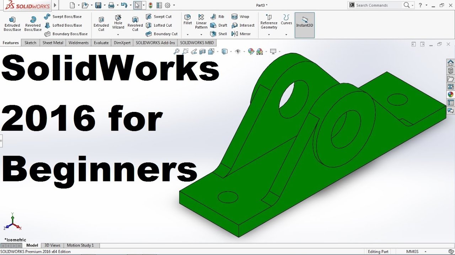455x255 pixels.
Task: Choose Boundary Boss/Base feature
Action: point(66,34)
